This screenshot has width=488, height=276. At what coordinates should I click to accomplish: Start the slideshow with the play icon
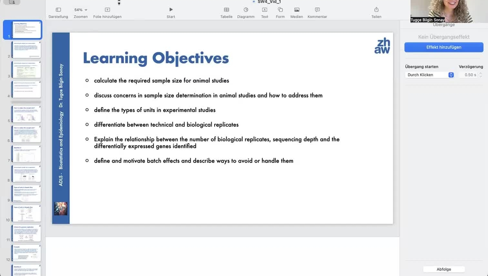pyautogui.click(x=171, y=10)
